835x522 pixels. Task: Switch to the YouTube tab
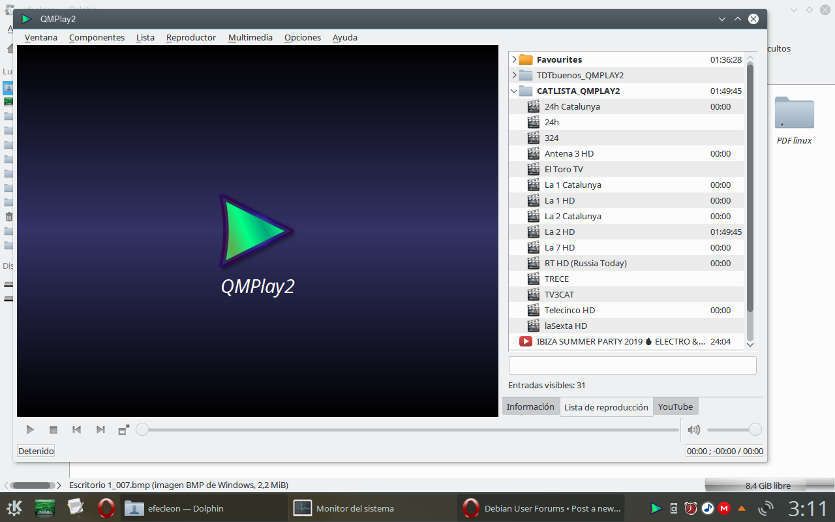point(675,407)
